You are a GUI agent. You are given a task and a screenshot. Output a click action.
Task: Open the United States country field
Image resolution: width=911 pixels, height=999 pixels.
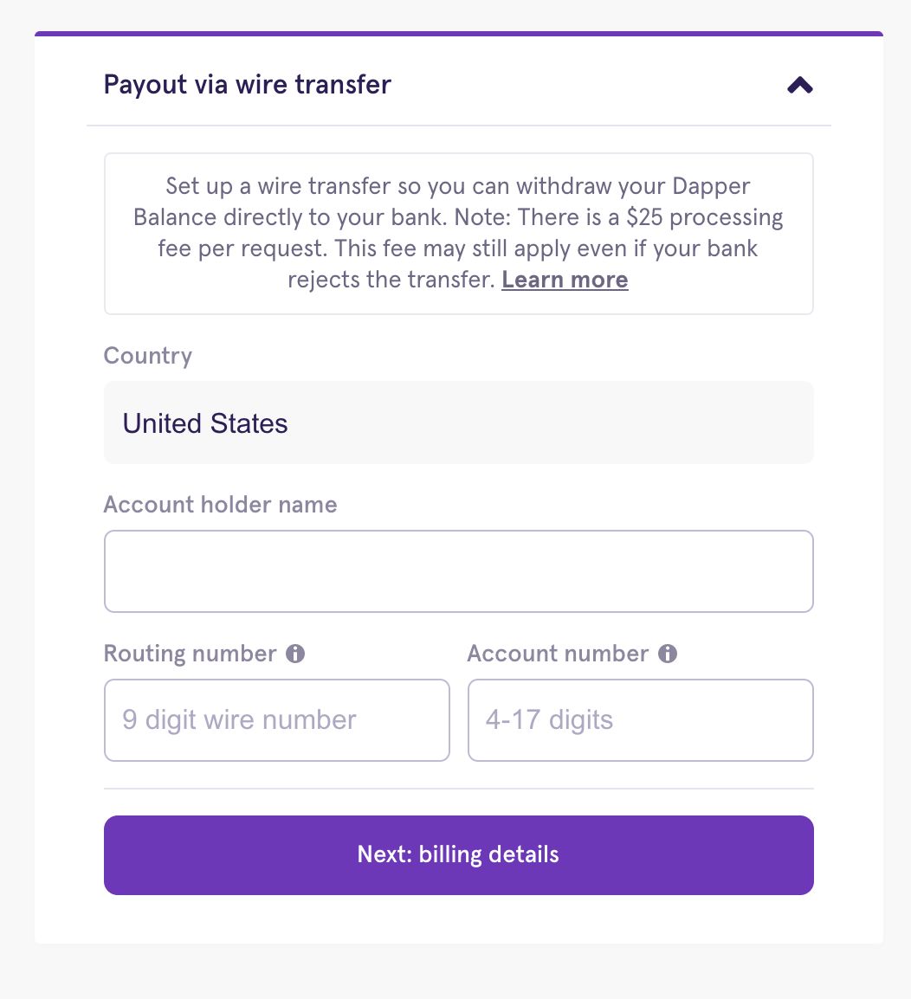point(458,422)
